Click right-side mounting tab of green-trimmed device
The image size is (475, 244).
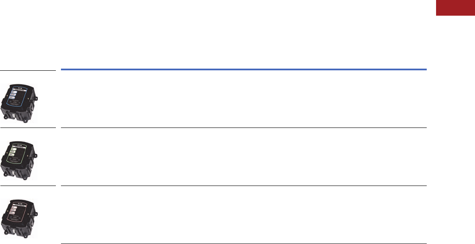(x=36, y=156)
